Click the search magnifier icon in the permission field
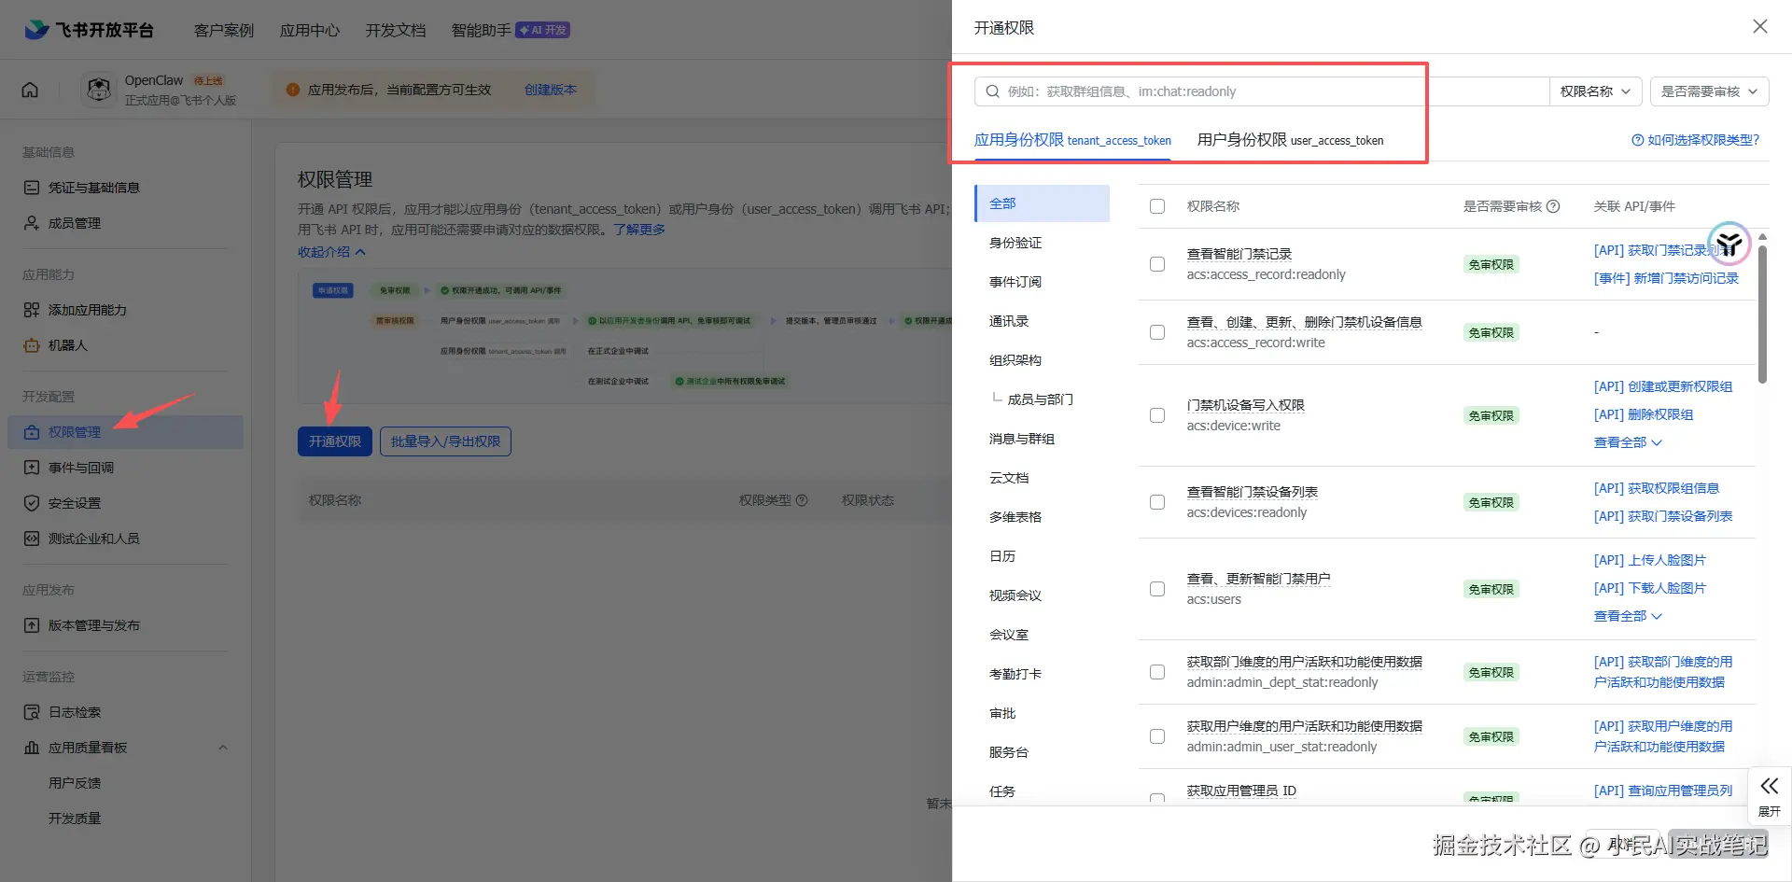This screenshot has height=882, width=1792. point(993,91)
